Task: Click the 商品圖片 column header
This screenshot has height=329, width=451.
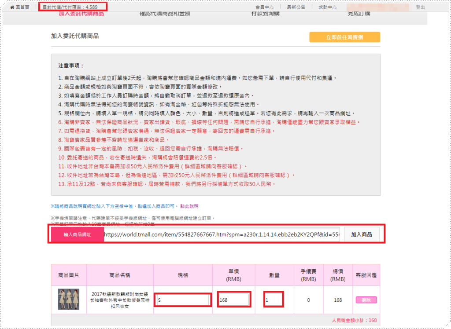Action: pos(68,275)
